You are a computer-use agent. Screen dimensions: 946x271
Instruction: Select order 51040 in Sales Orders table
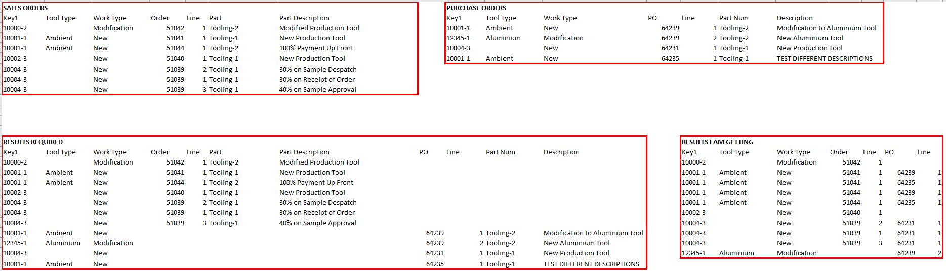tap(175, 59)
